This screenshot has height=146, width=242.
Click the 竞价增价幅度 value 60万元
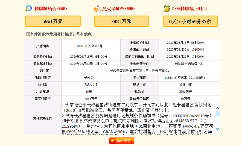pyautogui.click(x=185, y=99)
